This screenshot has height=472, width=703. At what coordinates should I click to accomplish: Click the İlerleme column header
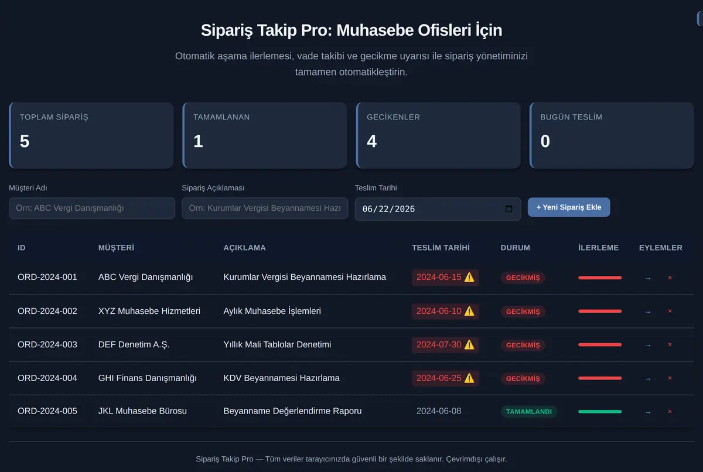598,248
